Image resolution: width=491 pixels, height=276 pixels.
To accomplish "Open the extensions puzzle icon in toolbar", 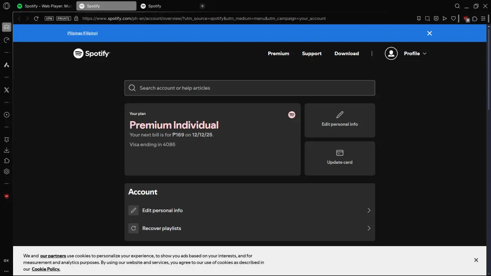I will (475, 18).
